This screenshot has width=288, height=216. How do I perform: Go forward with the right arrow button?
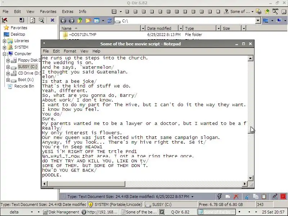pyautogui.click(x=71, y=21)
